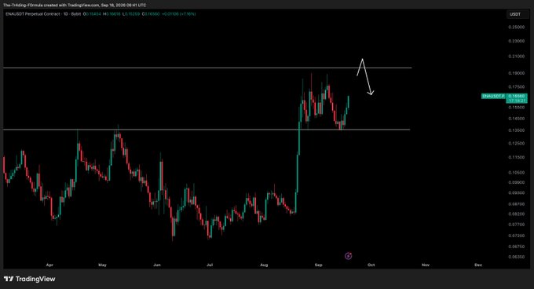Image resolution: width=534 pixels, height=289 pixels.
Task: Click the 0.23000 price axis label
Action: click(516, 41)
